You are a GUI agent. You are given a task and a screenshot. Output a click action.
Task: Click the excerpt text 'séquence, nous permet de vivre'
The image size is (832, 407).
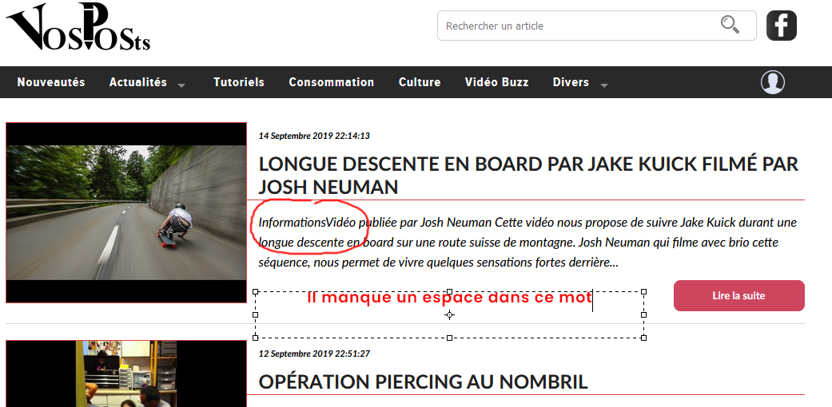click(x=339, y=263)
